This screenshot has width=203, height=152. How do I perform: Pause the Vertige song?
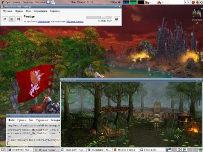[x=12, y=19]
